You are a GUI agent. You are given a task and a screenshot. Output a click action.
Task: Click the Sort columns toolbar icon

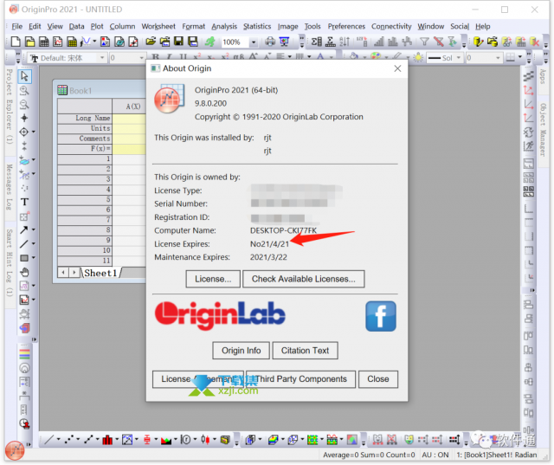click(345, 42)
